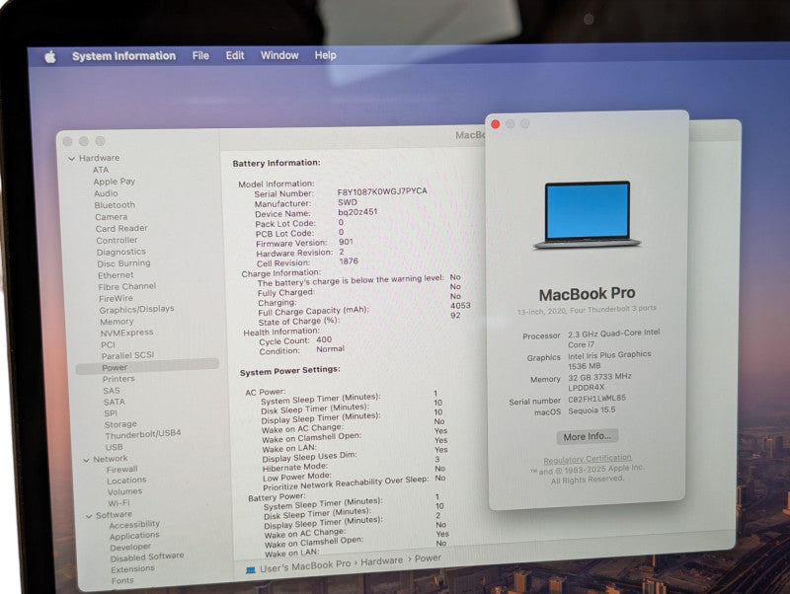
Task: Select Parallel SCSI in the sidebar
Action: (x=128, y=355)
